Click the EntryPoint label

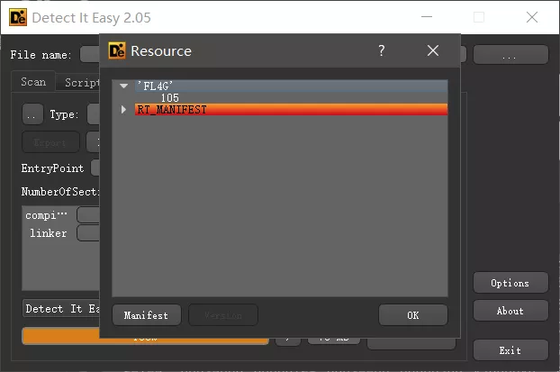click(52, 168)
